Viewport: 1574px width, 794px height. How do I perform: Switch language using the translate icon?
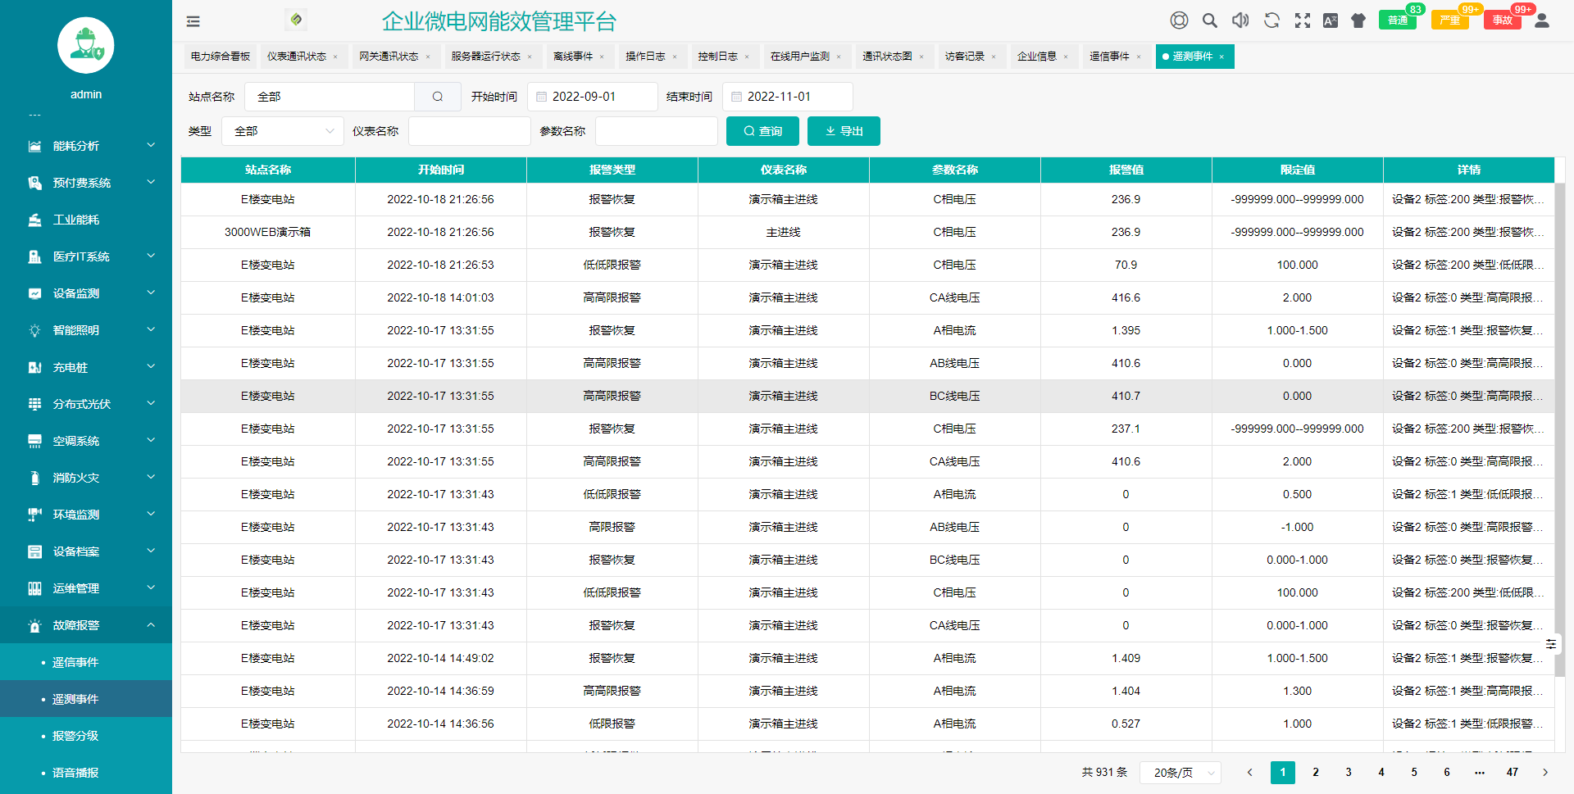click(1331, 20)
